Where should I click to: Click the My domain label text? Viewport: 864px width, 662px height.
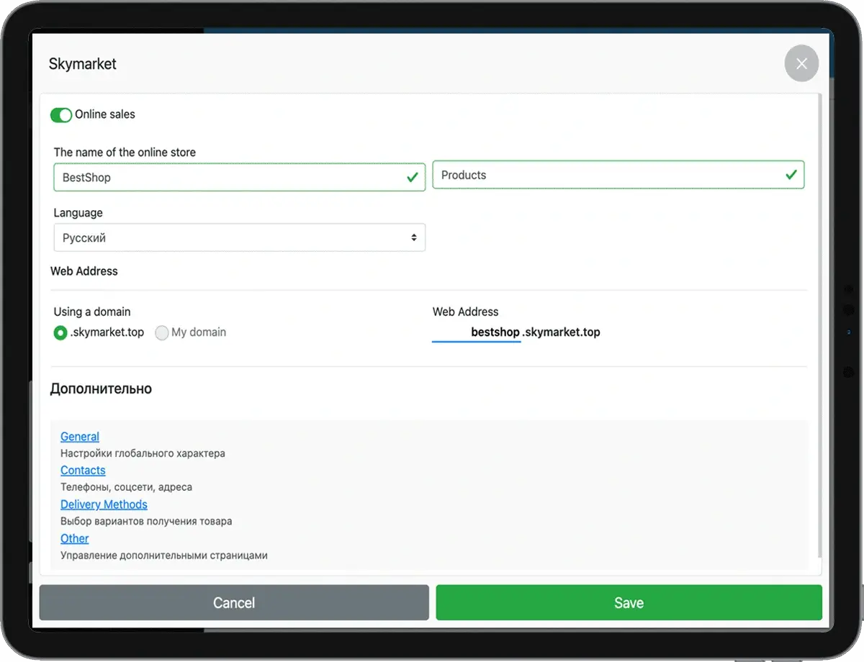coord(199,332)
